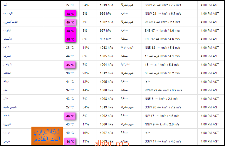225x146 pixels.
Task: Open the الجوف city link
Action: (7, 56)
